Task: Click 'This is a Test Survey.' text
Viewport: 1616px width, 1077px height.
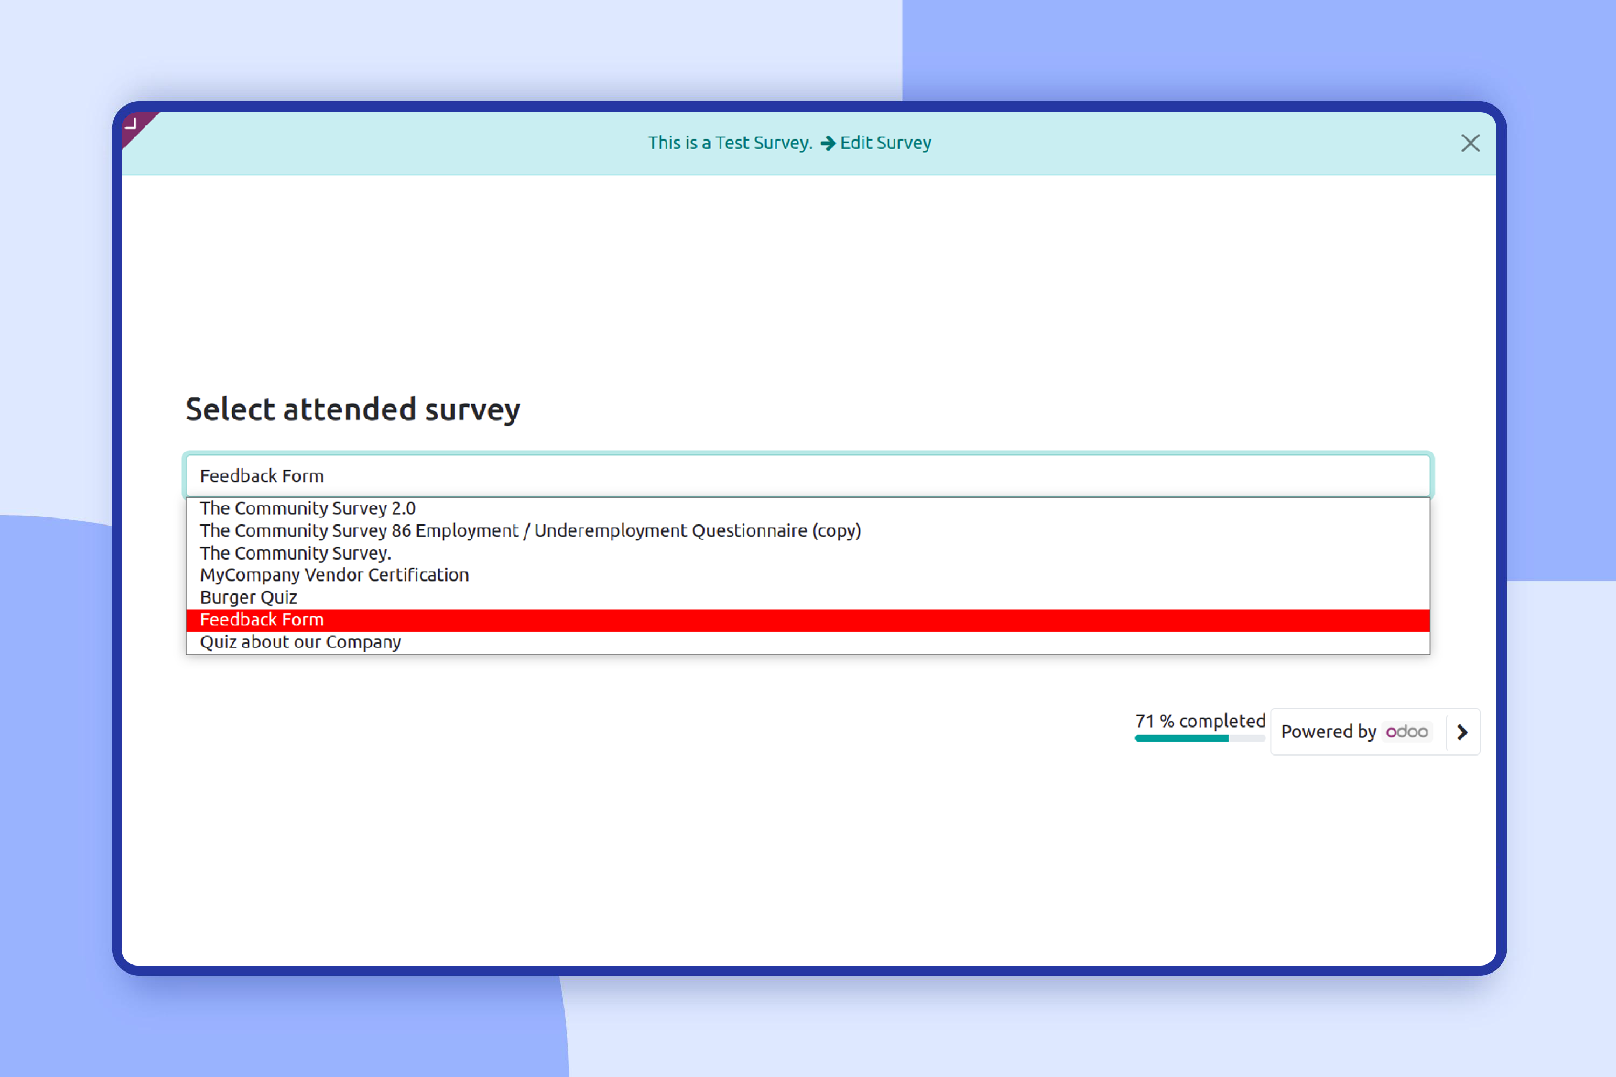Action: 730,143
